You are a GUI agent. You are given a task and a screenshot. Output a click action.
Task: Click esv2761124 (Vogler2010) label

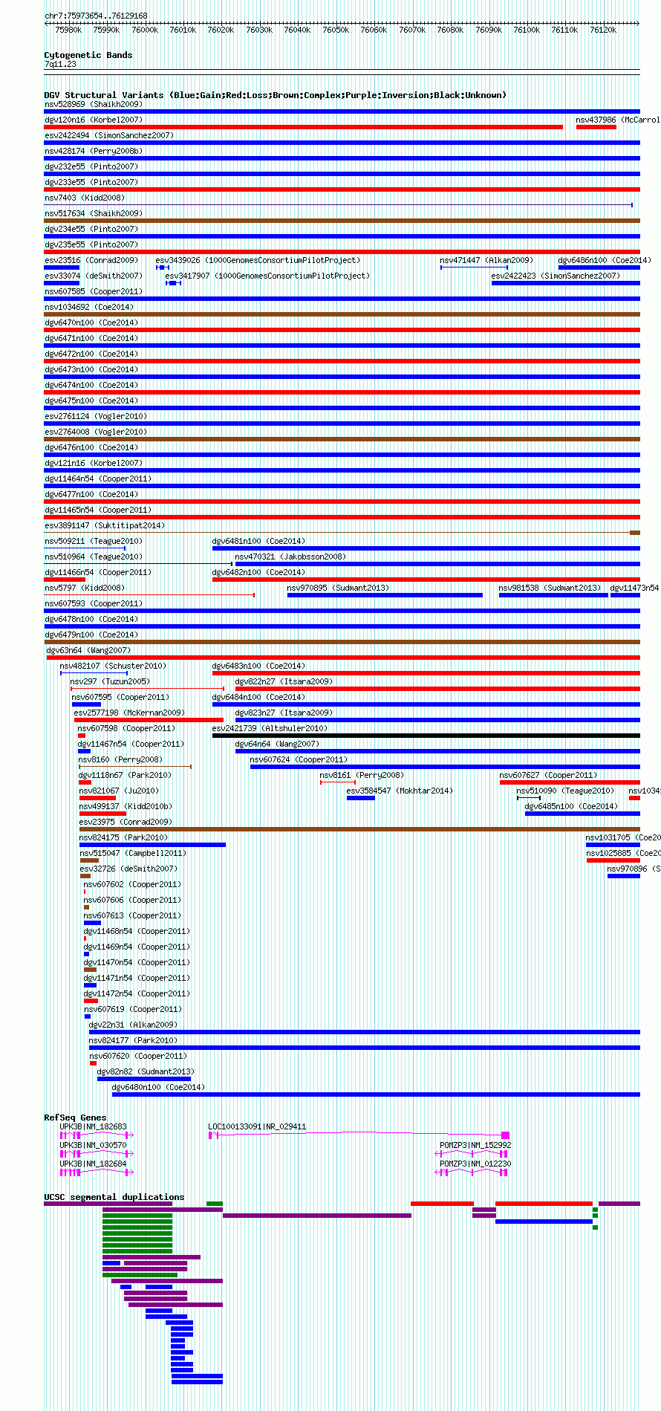[x=96, y=416]
